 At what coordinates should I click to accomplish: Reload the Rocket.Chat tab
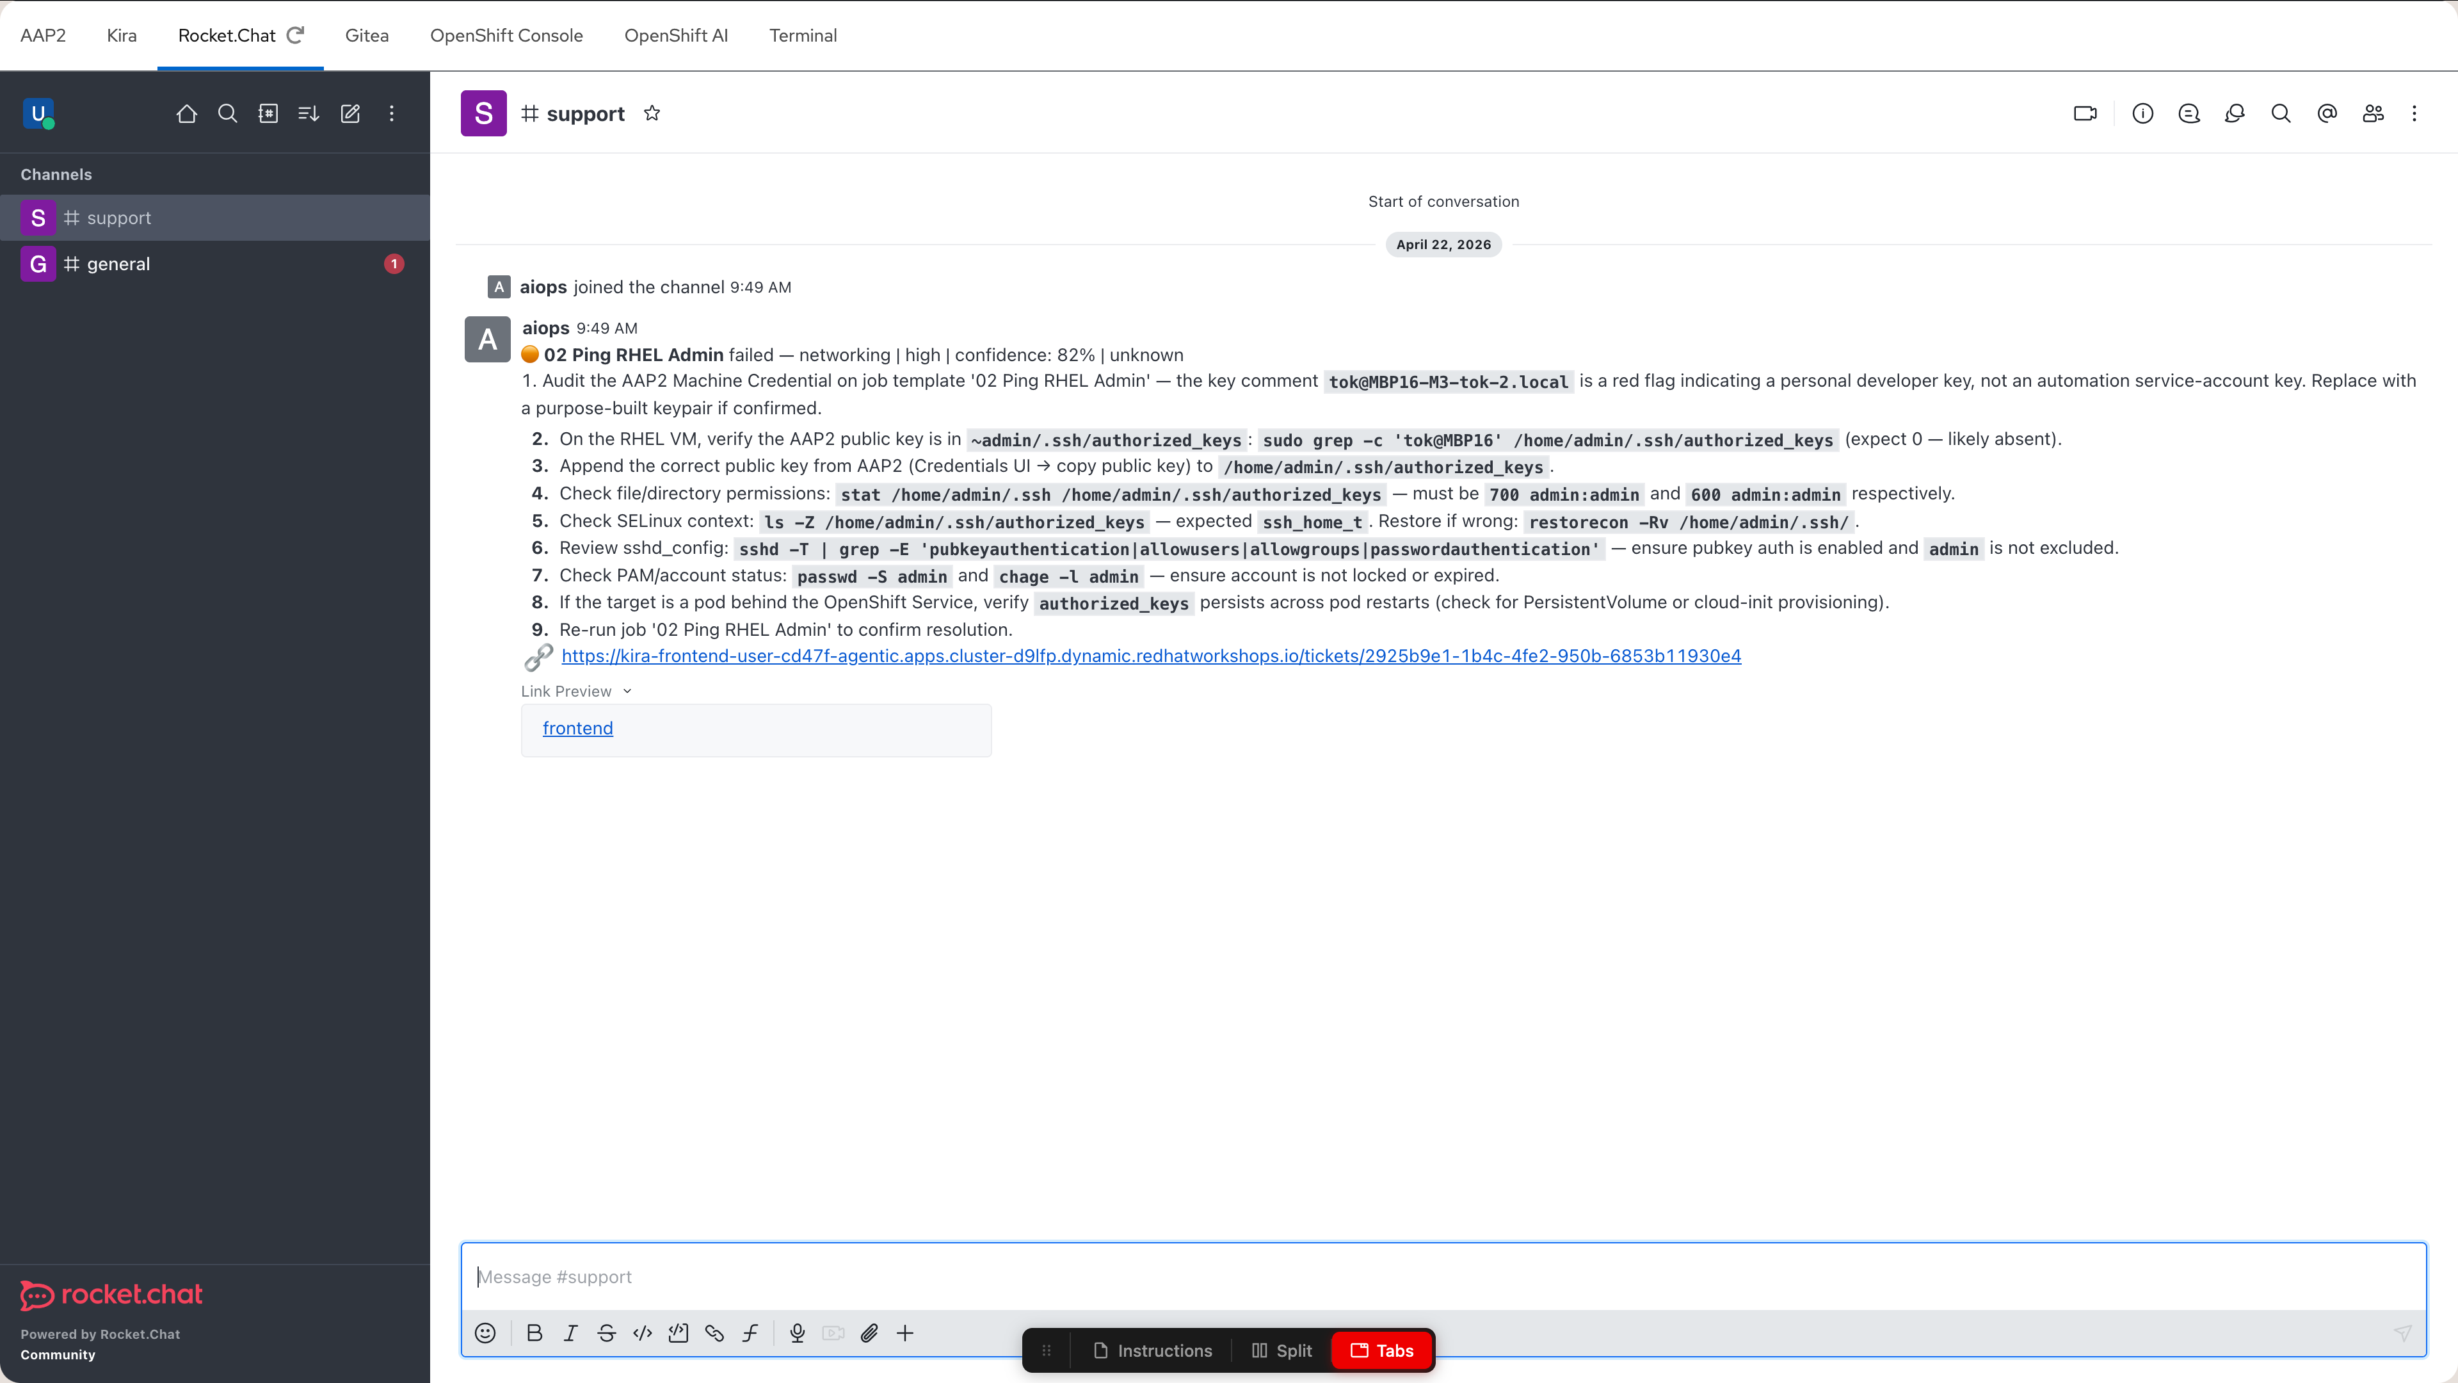(x=296, y=35)
